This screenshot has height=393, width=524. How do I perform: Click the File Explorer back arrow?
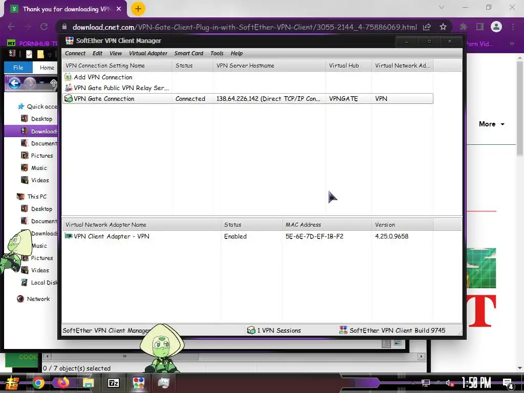[14, 83]
